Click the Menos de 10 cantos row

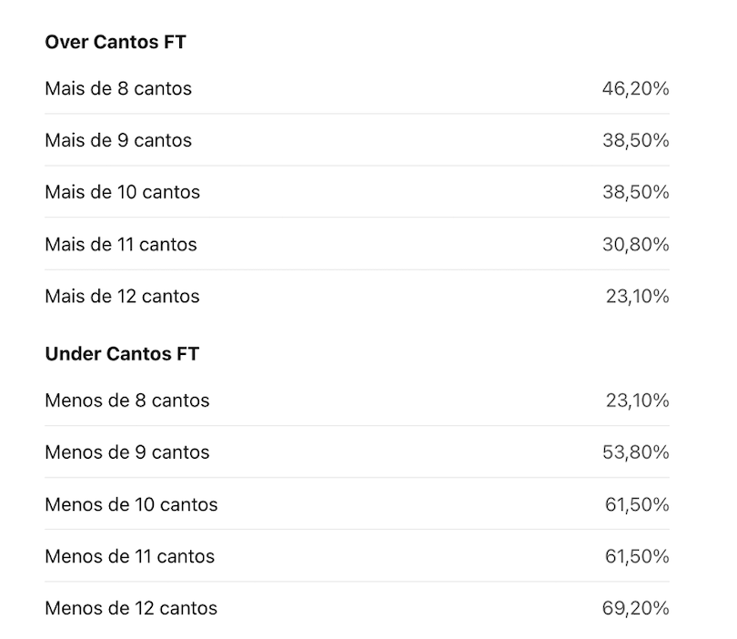coord(358,504)
